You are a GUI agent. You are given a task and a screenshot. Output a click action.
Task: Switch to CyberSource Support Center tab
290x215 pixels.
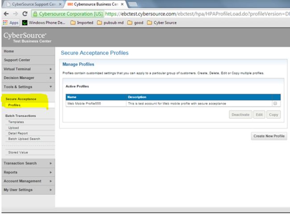coord(33,4)
